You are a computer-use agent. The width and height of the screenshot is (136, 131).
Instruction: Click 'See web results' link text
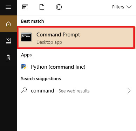[74, 91]
